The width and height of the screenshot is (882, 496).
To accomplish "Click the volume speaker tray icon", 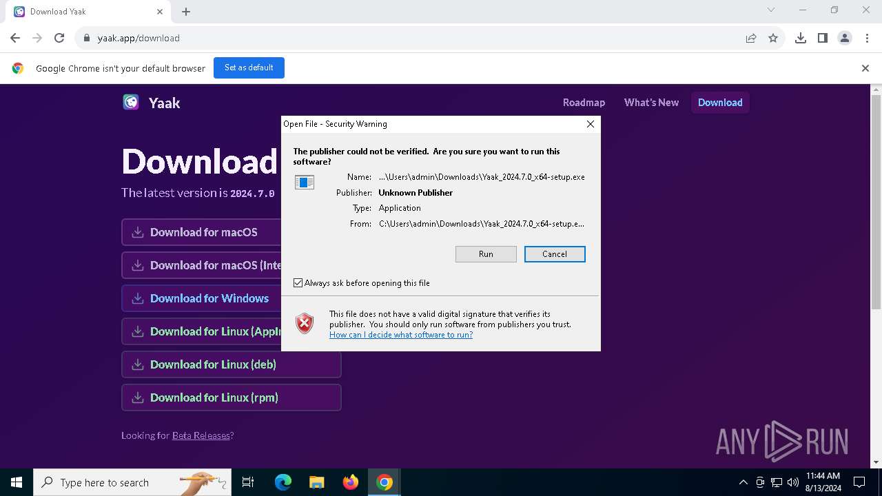I will [793, 482].
